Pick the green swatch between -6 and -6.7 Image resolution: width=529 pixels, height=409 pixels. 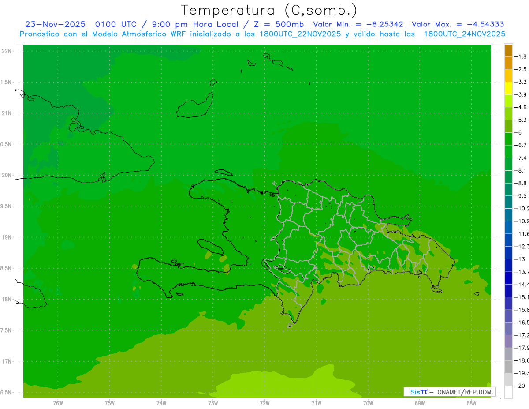(x=508, y=139)
